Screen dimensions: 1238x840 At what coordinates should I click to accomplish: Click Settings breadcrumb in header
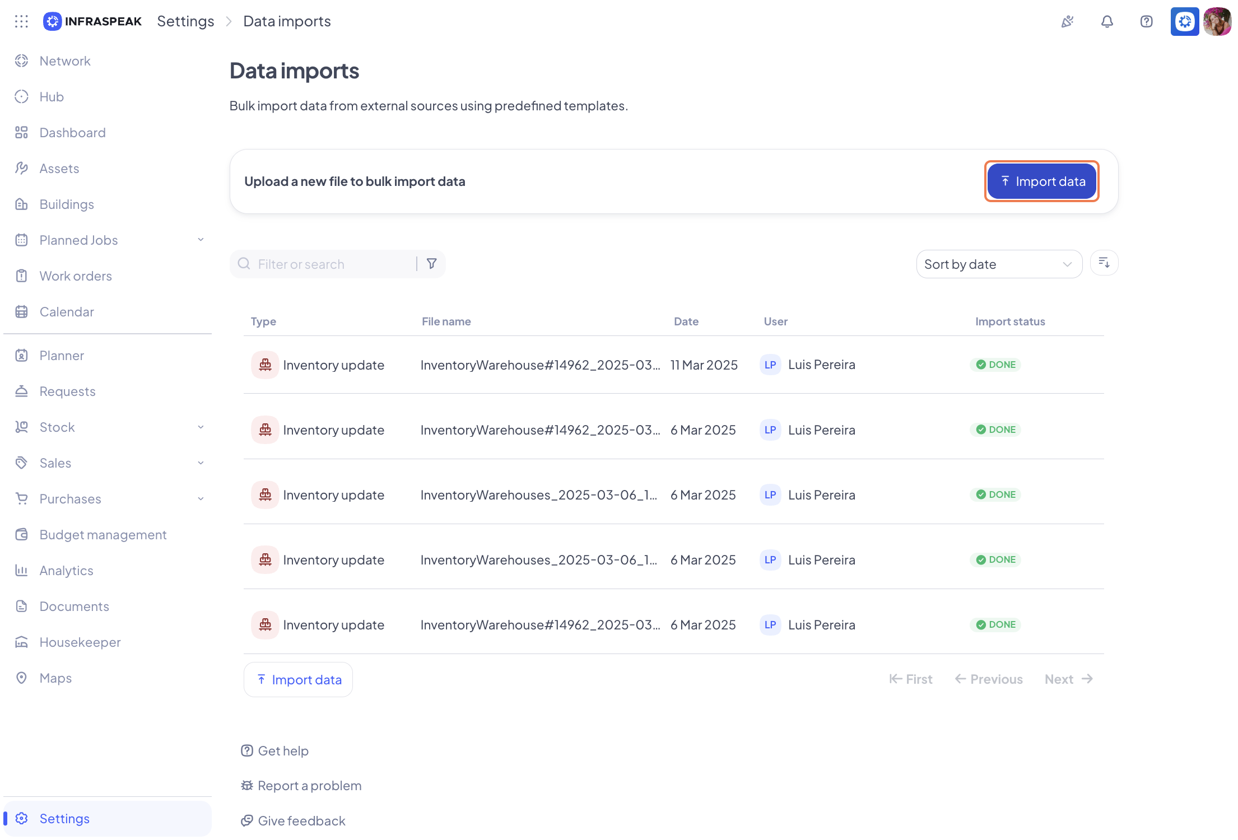185,21
